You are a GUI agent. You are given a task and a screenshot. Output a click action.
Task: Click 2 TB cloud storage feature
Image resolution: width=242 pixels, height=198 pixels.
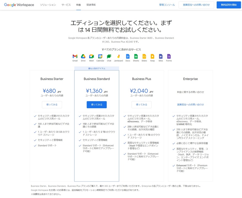tap(99, 133)
